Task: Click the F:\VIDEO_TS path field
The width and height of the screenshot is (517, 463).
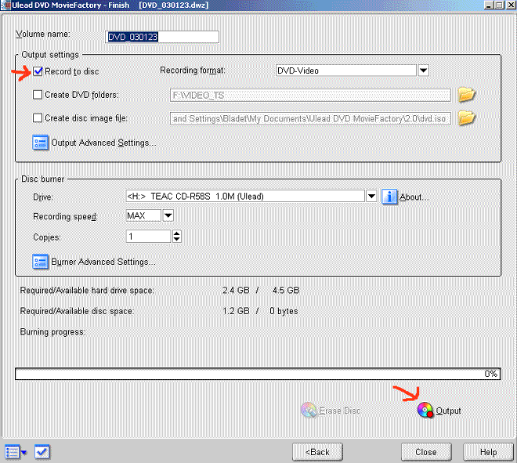Action: point(310,96)
